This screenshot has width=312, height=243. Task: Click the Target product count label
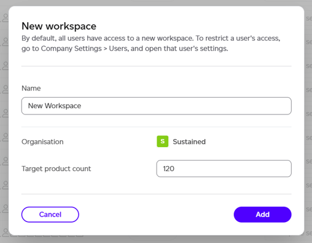pos(57,169)
